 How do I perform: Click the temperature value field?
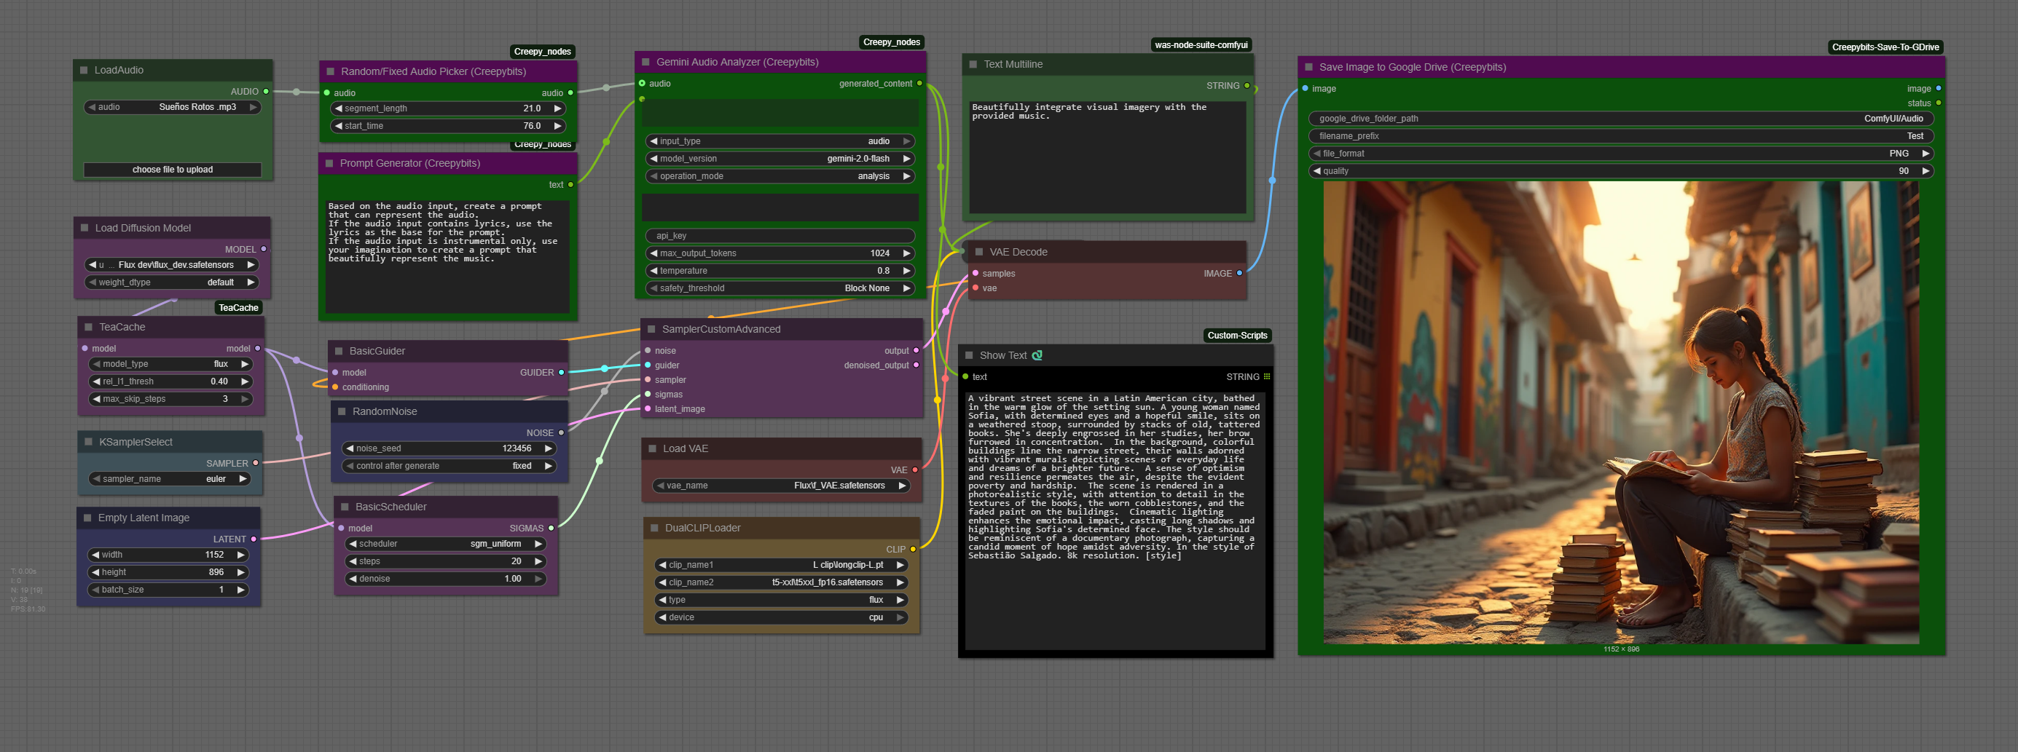coord(780,271)
